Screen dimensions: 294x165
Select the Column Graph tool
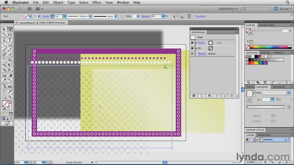(10, 86)
